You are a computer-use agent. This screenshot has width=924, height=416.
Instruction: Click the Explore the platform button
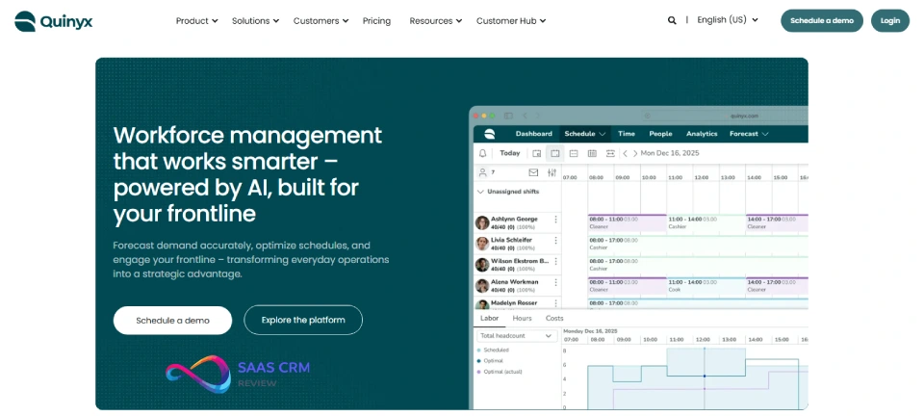(303, 320)
